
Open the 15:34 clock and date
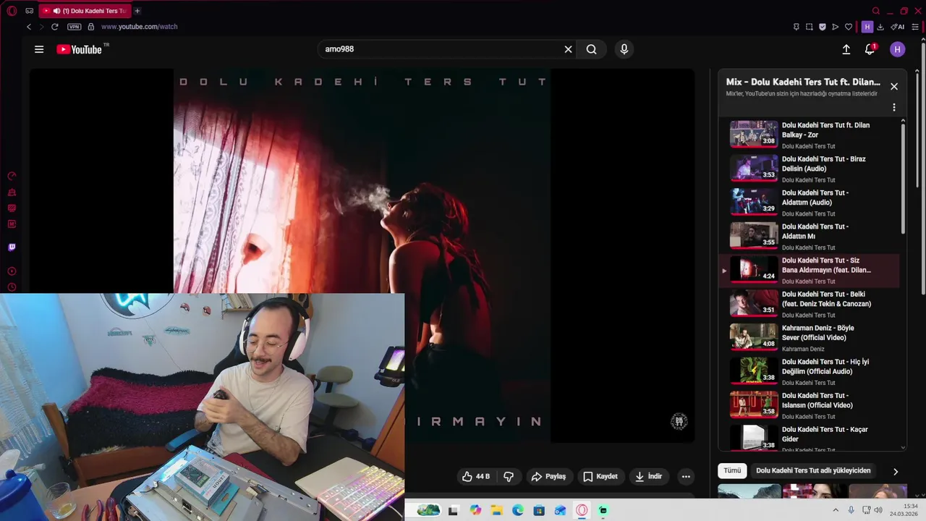coord(904,510)
